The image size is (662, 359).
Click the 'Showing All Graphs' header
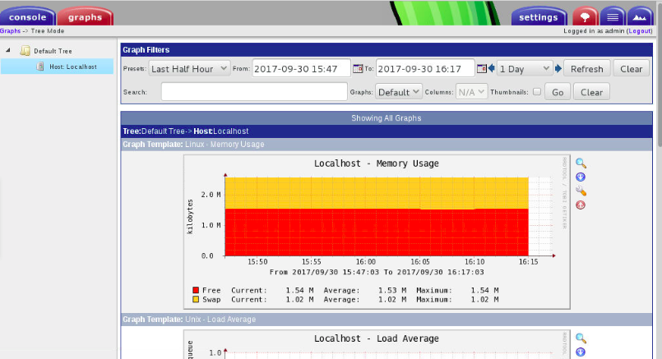pyautogui.click(x=387, y=118)
